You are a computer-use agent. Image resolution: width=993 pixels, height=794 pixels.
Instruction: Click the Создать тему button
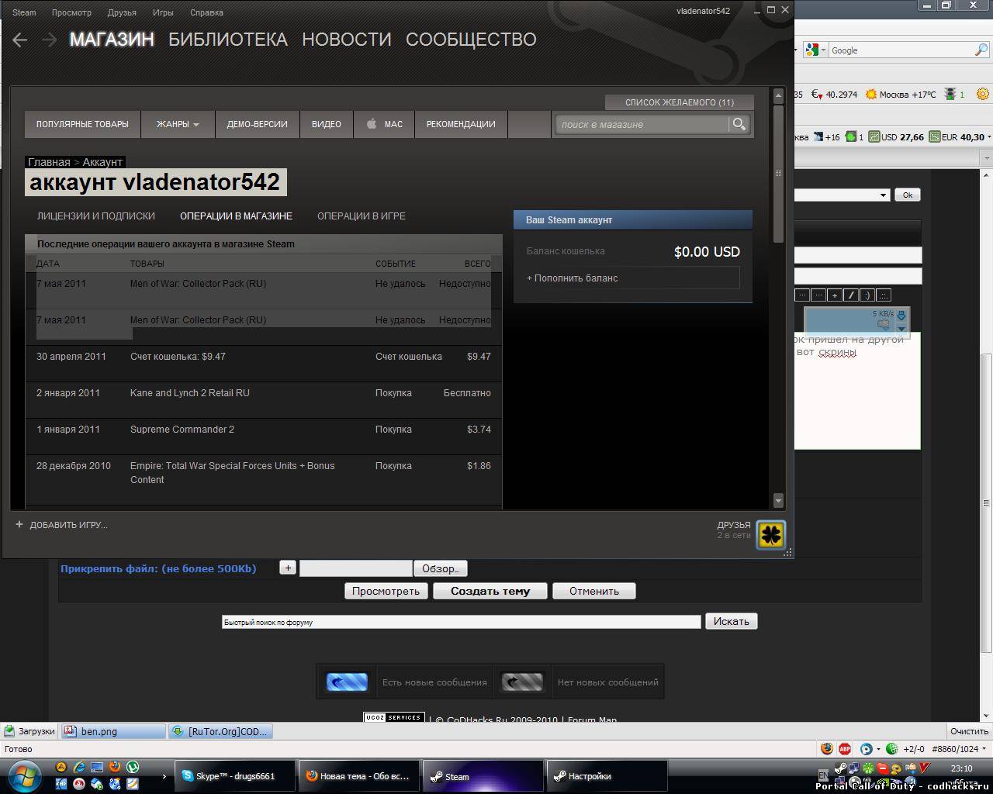tap(490, 591)
